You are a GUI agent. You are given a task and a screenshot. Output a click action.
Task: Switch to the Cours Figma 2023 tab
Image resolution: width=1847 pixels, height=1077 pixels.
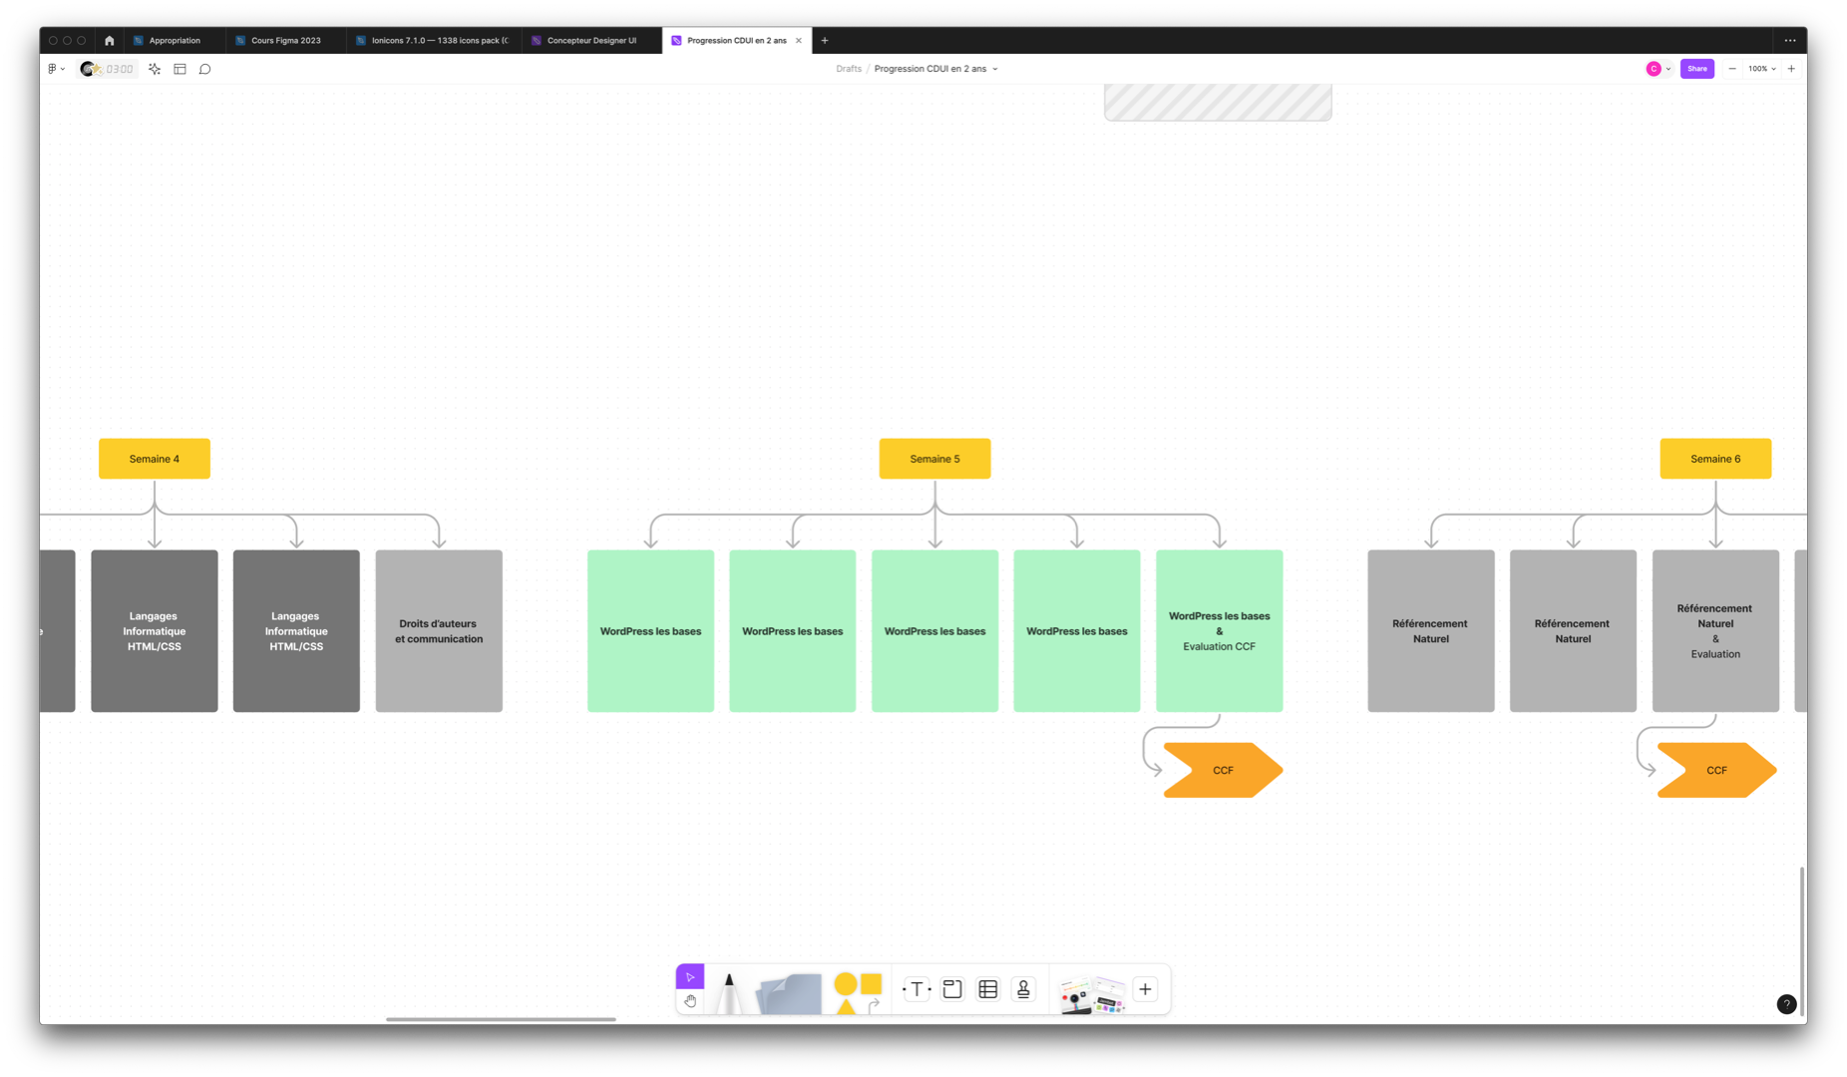click(285, 41)
